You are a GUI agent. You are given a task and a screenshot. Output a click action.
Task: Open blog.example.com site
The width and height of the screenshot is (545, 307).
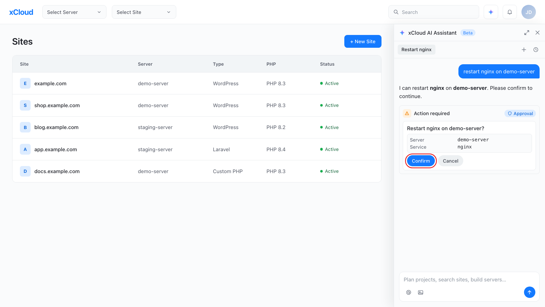[x=56, y=127]
